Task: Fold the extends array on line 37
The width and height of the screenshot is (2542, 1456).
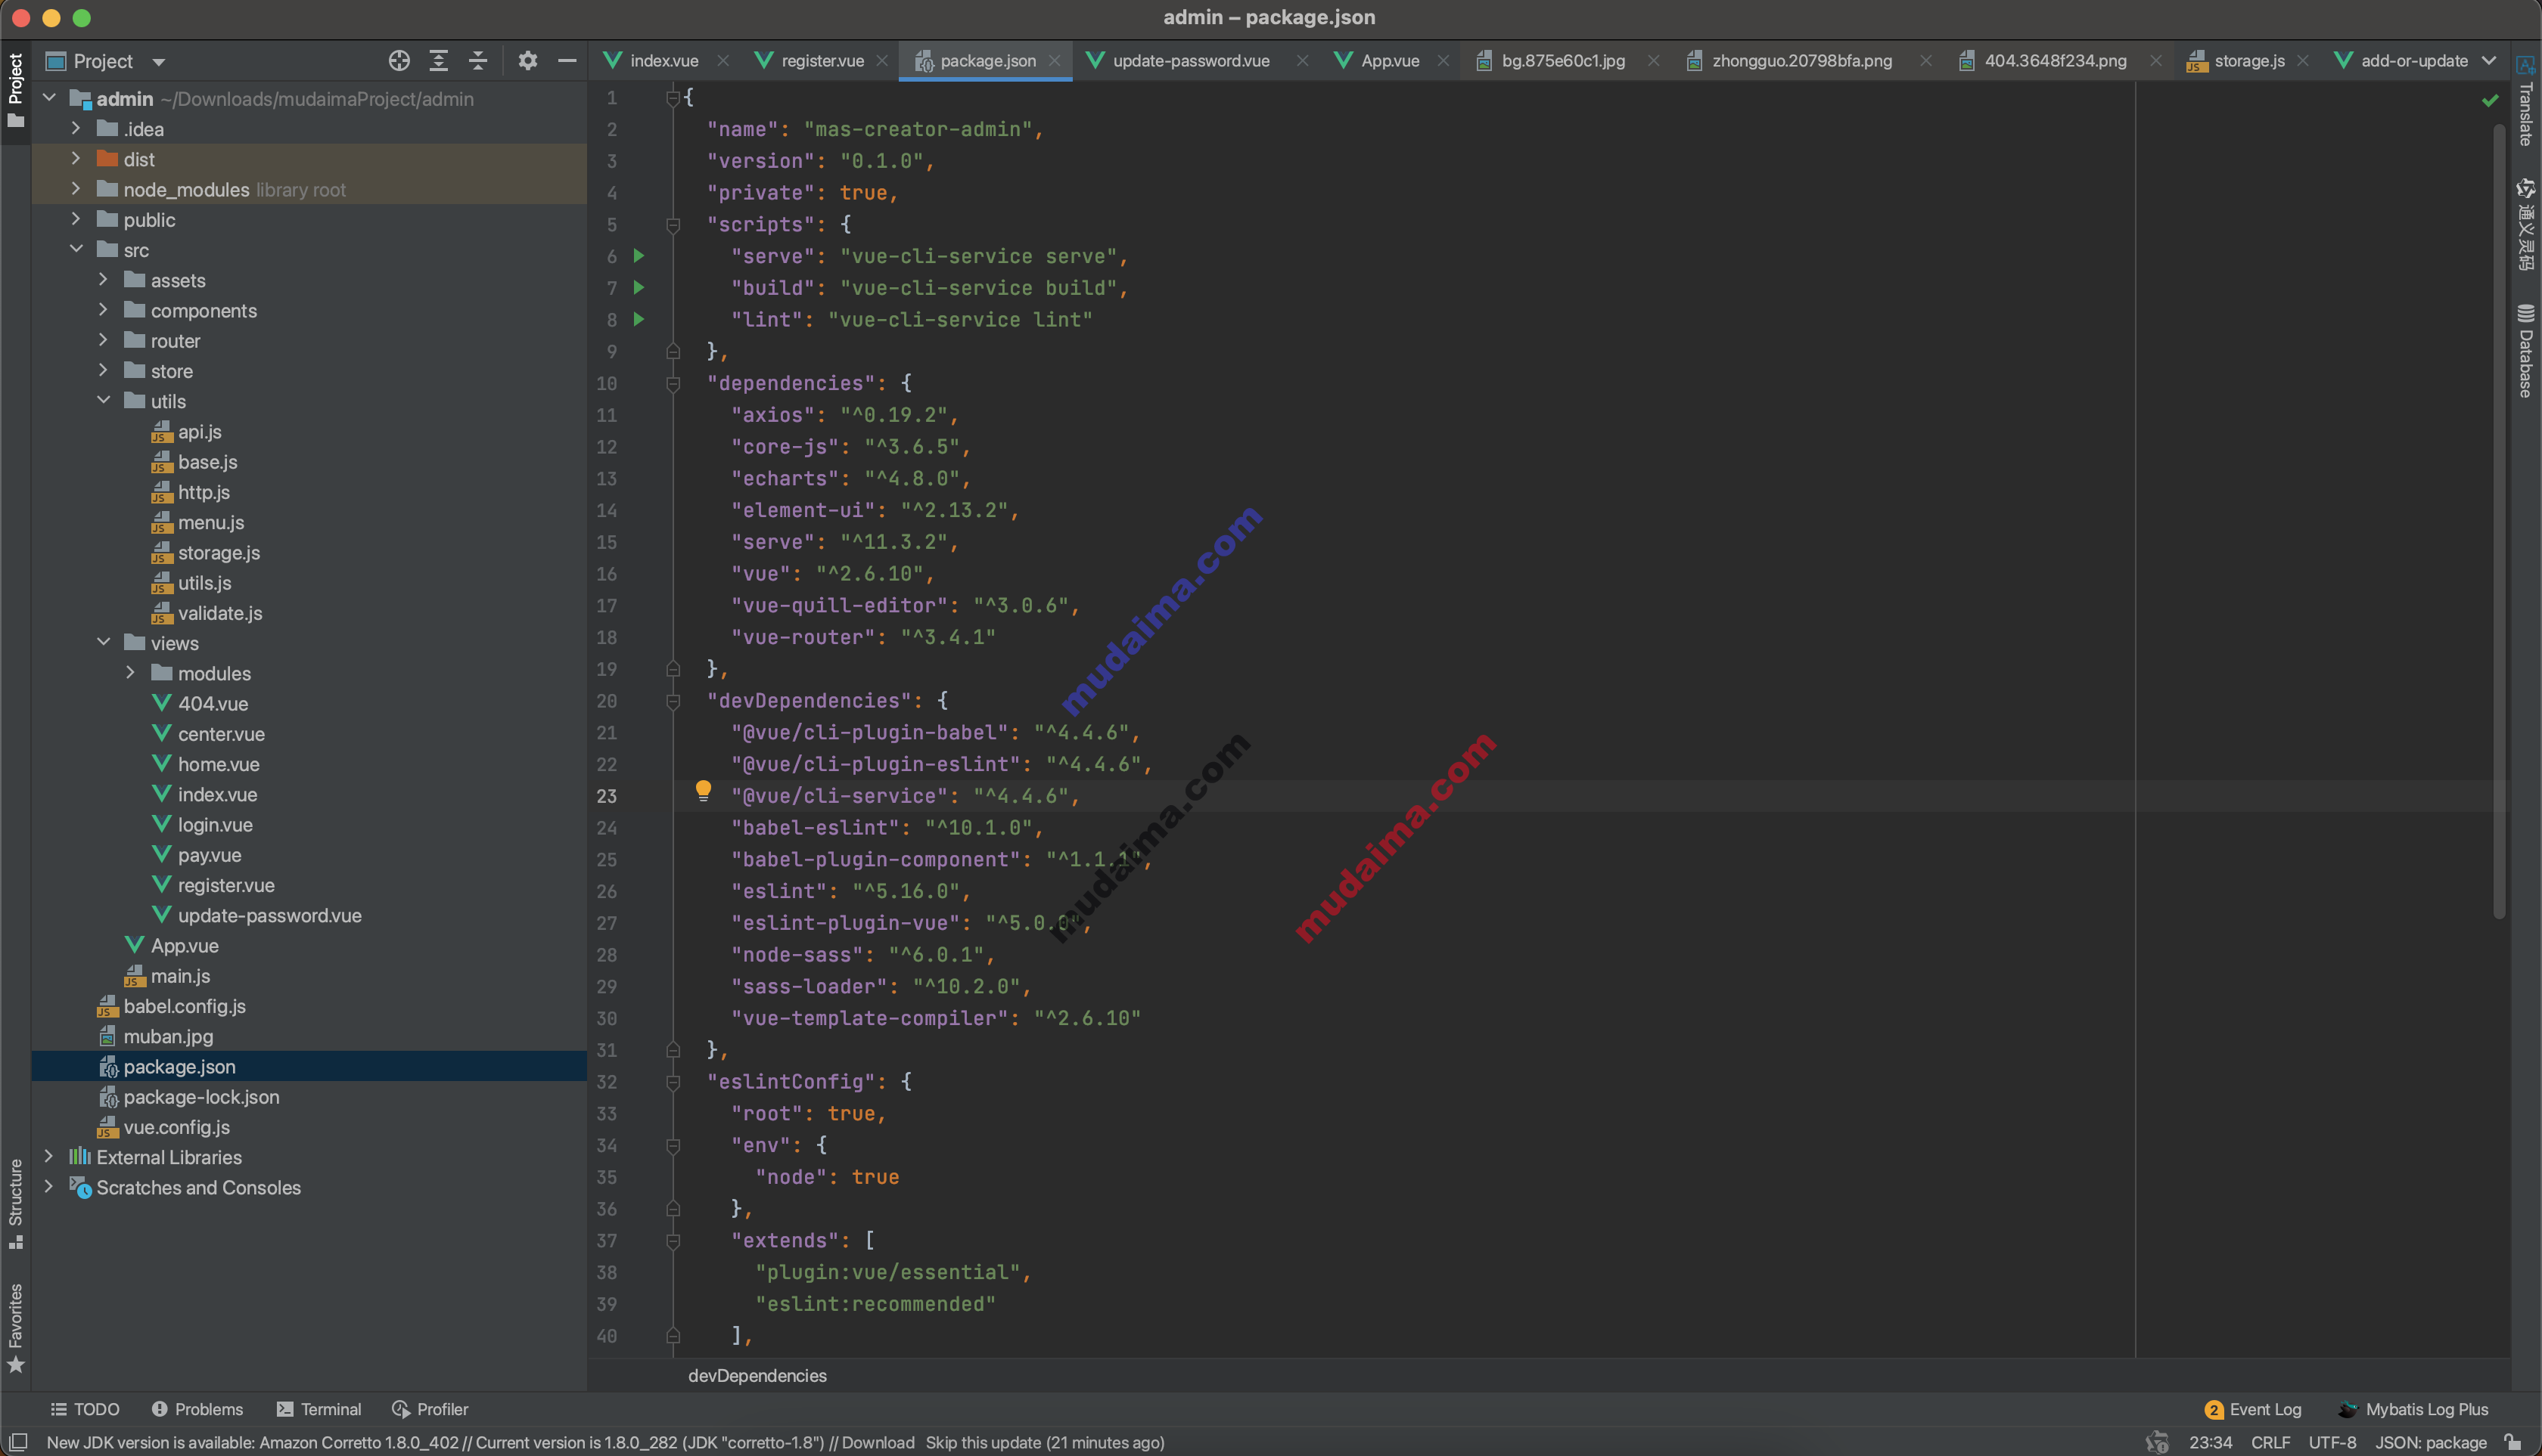Action: coord(673,1241)
